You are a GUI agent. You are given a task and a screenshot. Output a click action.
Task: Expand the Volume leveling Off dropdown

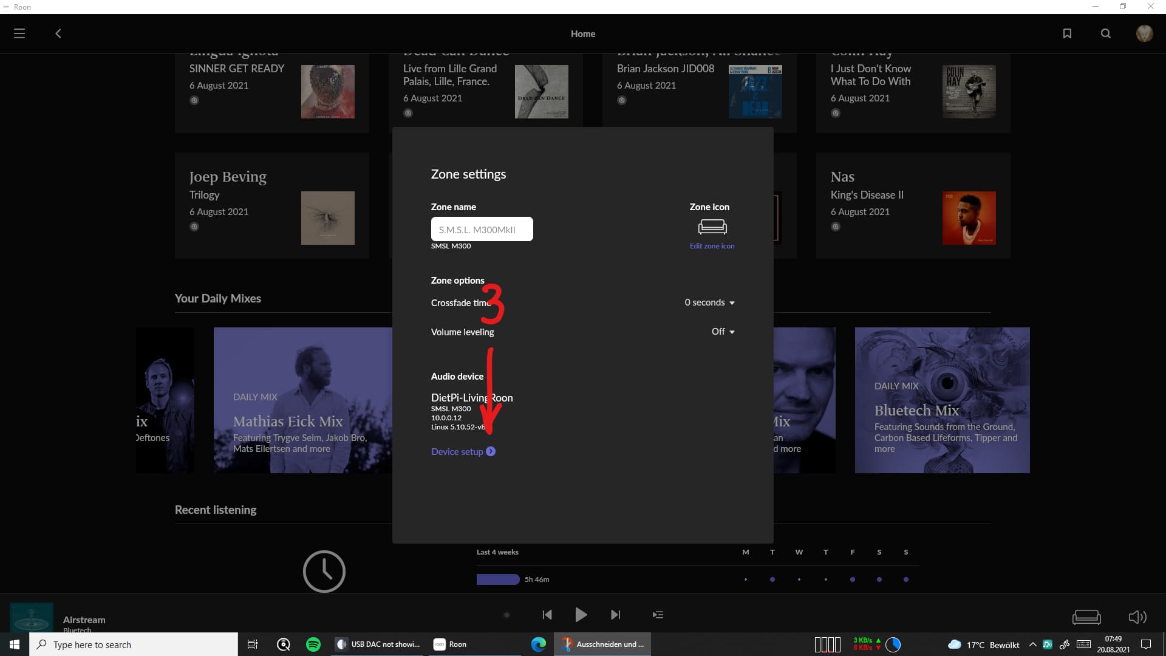(x=723, y=332)
